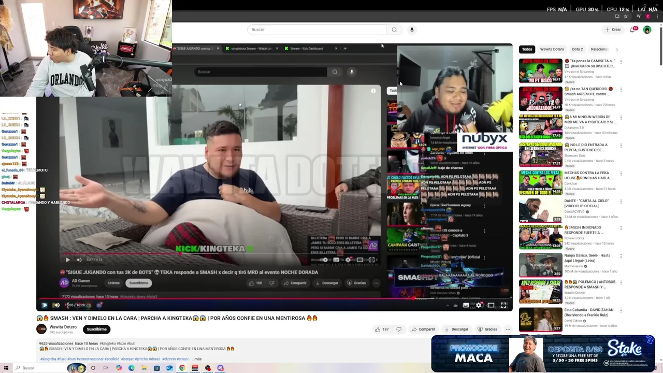The height and width of the screenshot is (373, 663).
Task: Toggle subtitles on the main player
Action: [466, 305]
